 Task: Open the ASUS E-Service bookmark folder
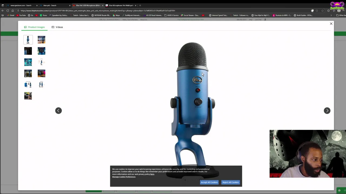[171, 15]
